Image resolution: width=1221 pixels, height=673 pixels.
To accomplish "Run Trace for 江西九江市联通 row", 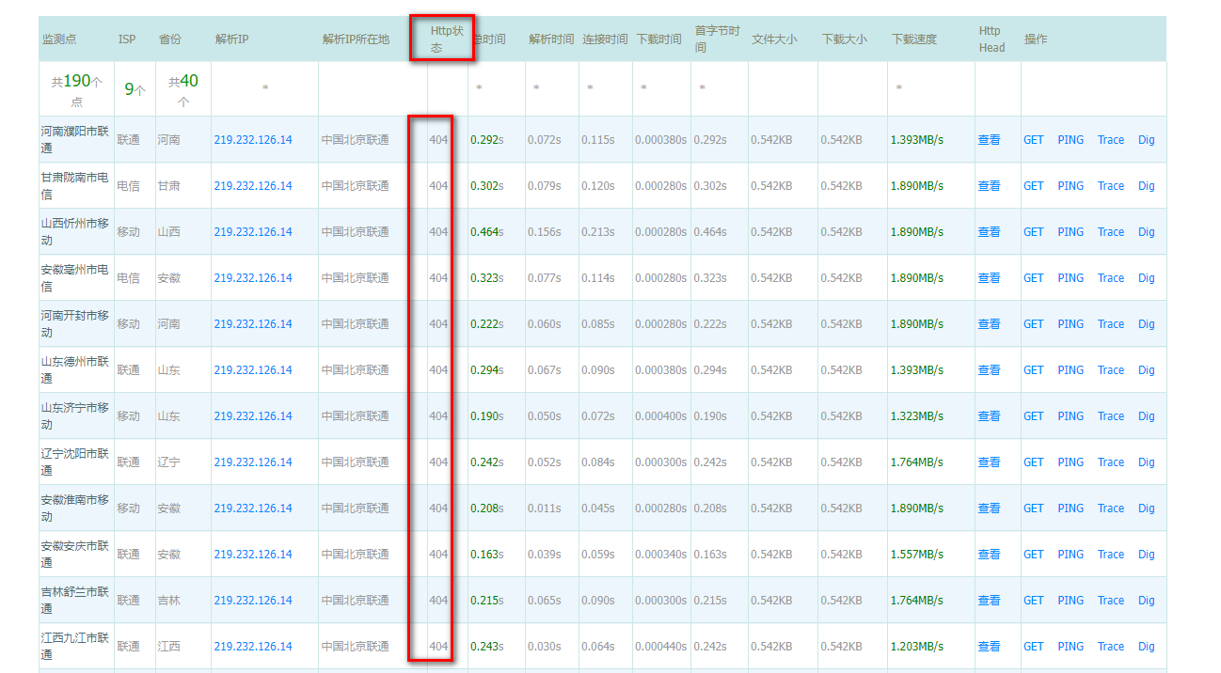I will (1111, 647).
